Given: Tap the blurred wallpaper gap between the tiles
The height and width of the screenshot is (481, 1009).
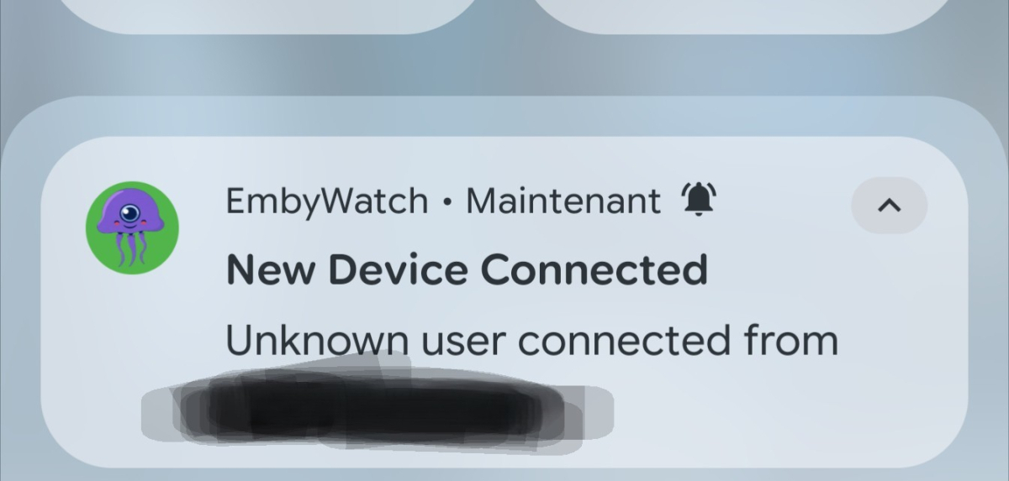Looking at the screenshot, I should [x=505, y=15].
